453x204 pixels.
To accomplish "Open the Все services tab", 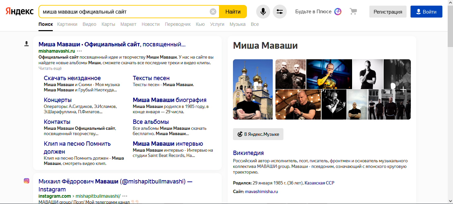I will [x=255, y=24].
